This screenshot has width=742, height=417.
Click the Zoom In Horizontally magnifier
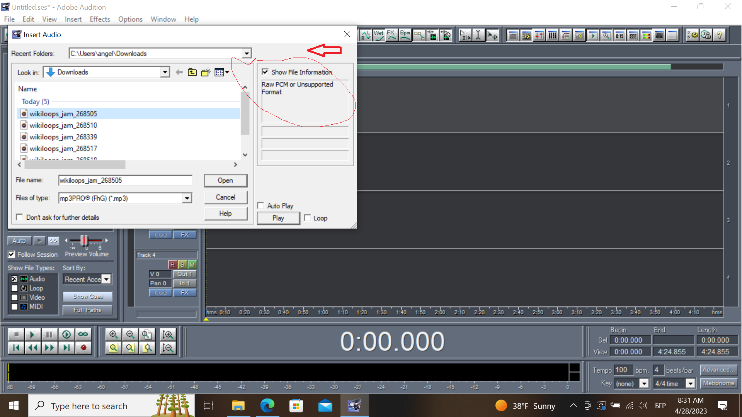[x=113, y=334]
